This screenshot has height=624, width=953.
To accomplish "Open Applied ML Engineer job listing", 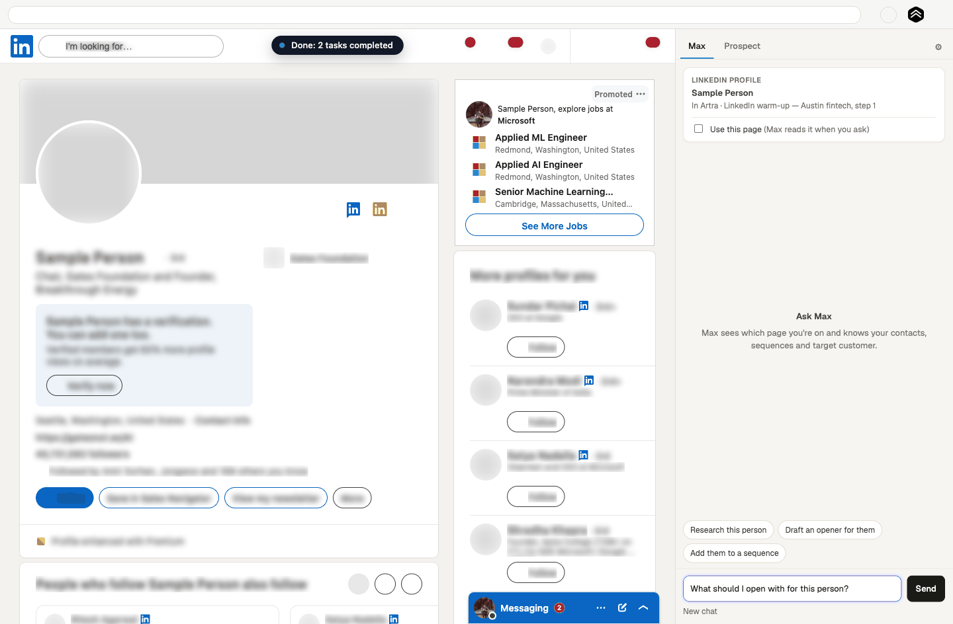I will tap(541, 137).
